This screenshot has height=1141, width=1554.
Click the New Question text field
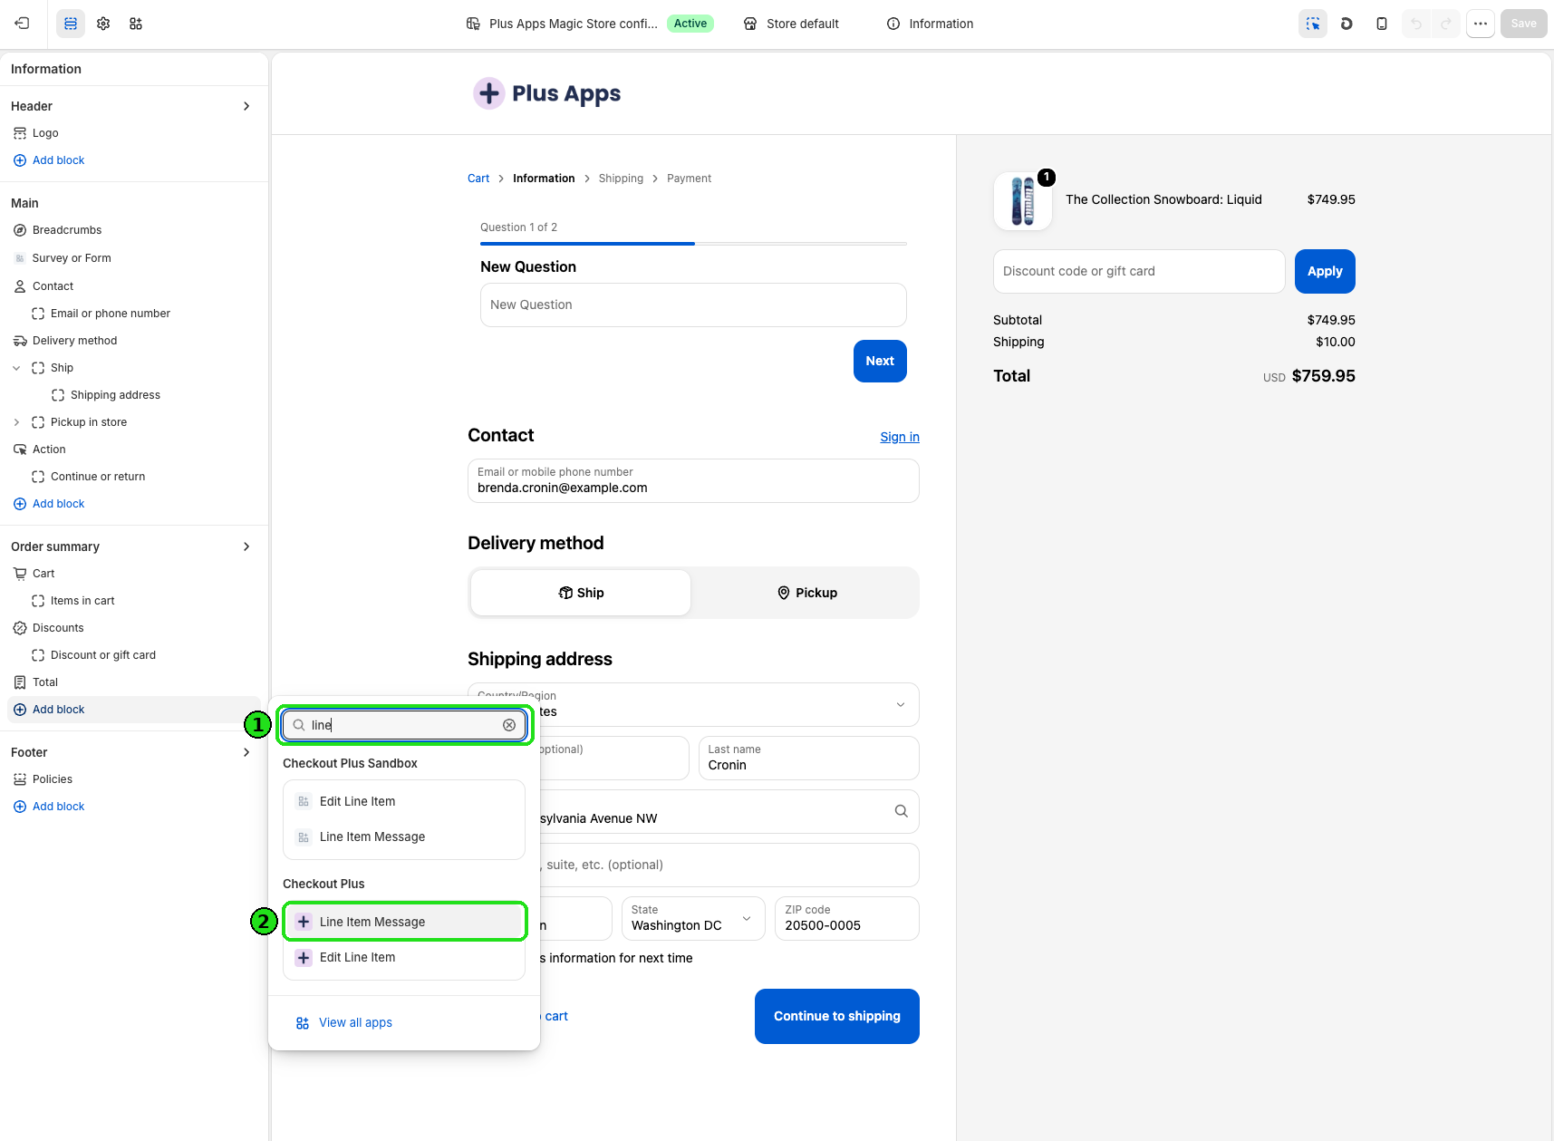[x=693, y=305]
